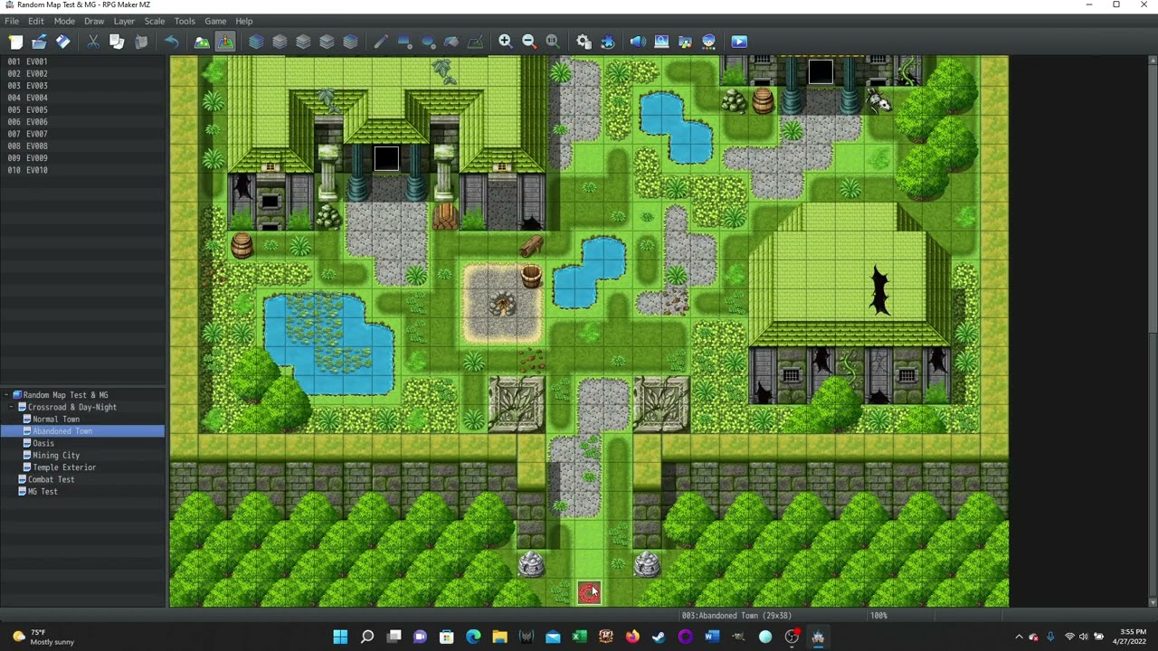
Task: Select the Layer 1 toolbar icon
Action: (280, 42)
